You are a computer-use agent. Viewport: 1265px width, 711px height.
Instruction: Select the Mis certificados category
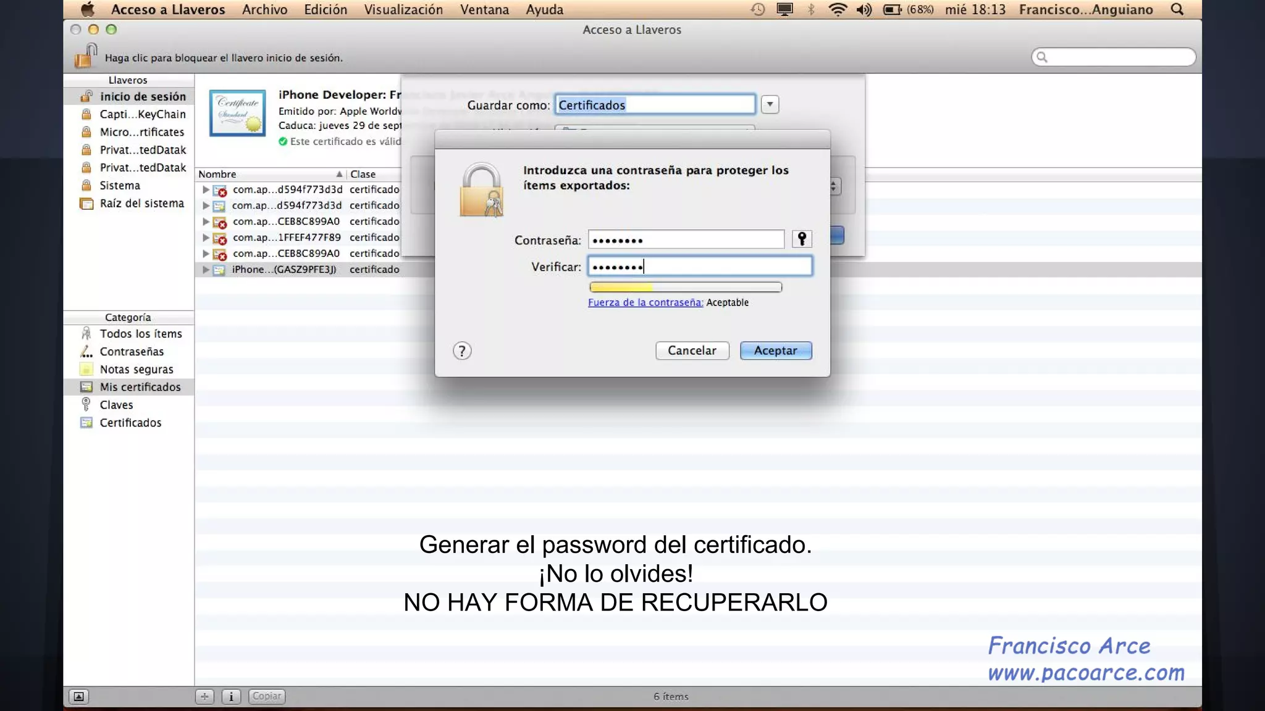pyautogui.click(x=128, y=387)
